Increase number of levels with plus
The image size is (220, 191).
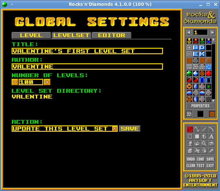pos(47,82)
